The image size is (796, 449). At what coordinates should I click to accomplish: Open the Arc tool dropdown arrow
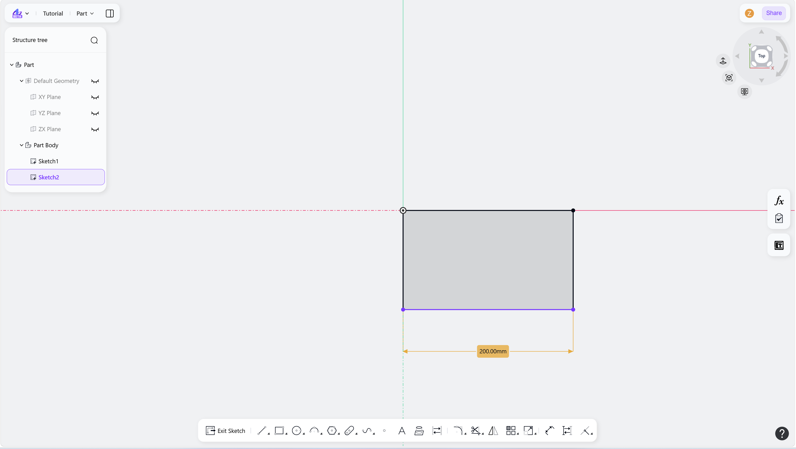coord(321,434)
